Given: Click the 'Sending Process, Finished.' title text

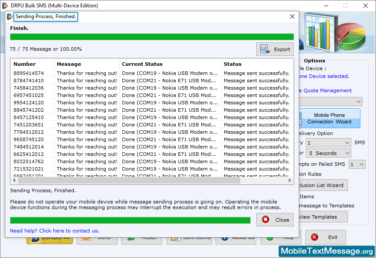Looking at the screenshot, I should [x=46, y=16].
